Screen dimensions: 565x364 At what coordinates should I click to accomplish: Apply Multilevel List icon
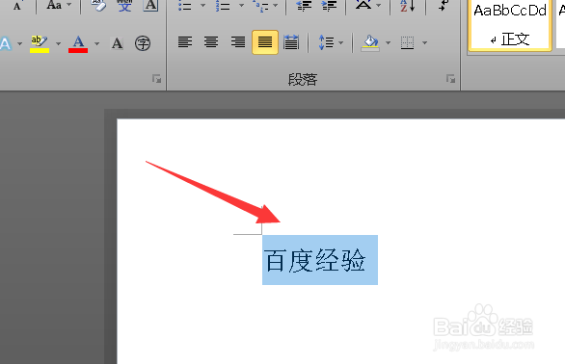pos(260,6)
